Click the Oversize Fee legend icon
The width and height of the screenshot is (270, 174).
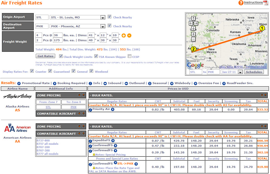click(x=196, y=84)
